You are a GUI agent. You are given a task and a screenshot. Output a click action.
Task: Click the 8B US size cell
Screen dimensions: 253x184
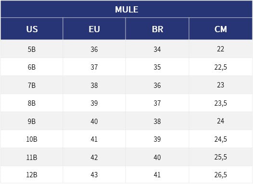32,103
